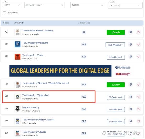Click Visit Website for University of Melbourne
This screenshot has width=145, height=139.
(x=115, y=45)
